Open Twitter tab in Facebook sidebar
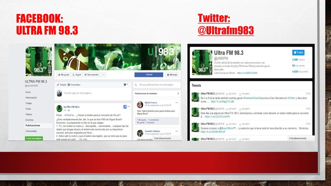Screen dimensions: 331x186 point(29,103)
